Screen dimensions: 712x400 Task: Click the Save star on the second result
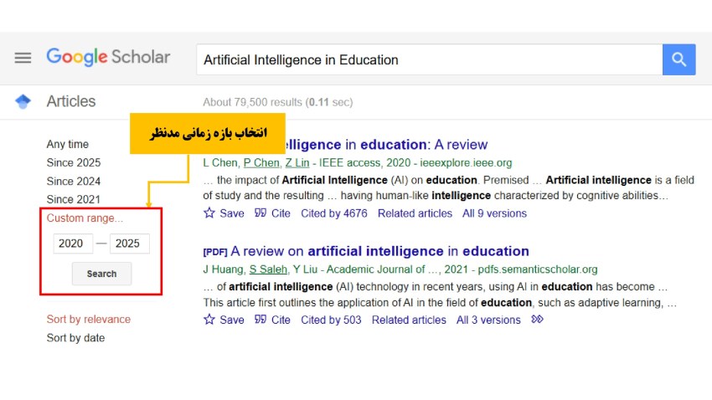pyautogui.click(x=209, y=320)
